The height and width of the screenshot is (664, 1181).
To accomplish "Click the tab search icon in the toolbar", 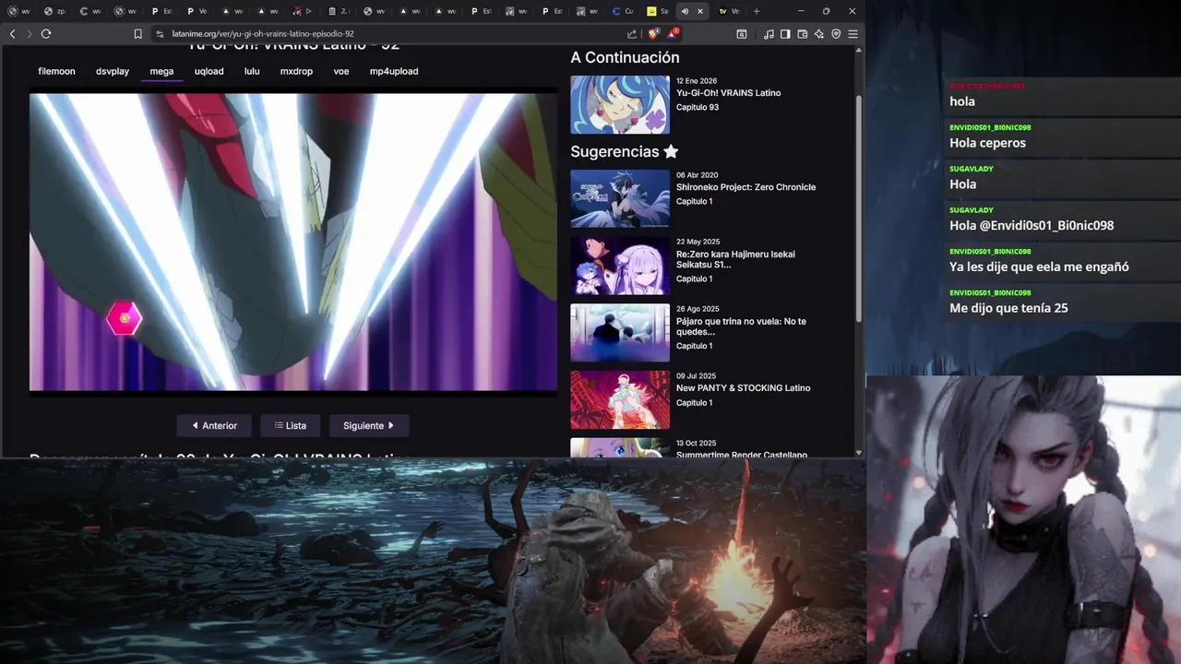I will (741, 33).
